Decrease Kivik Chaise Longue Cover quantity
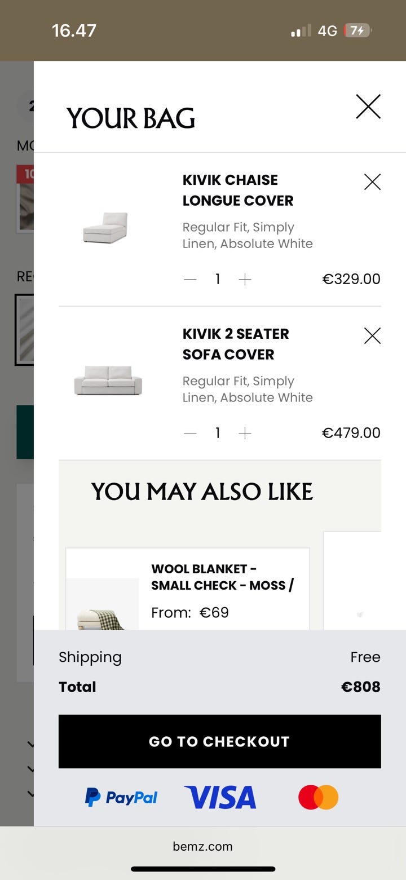Image resolution: width=406 pixels, height=880 pixels. tap(190, 279)
